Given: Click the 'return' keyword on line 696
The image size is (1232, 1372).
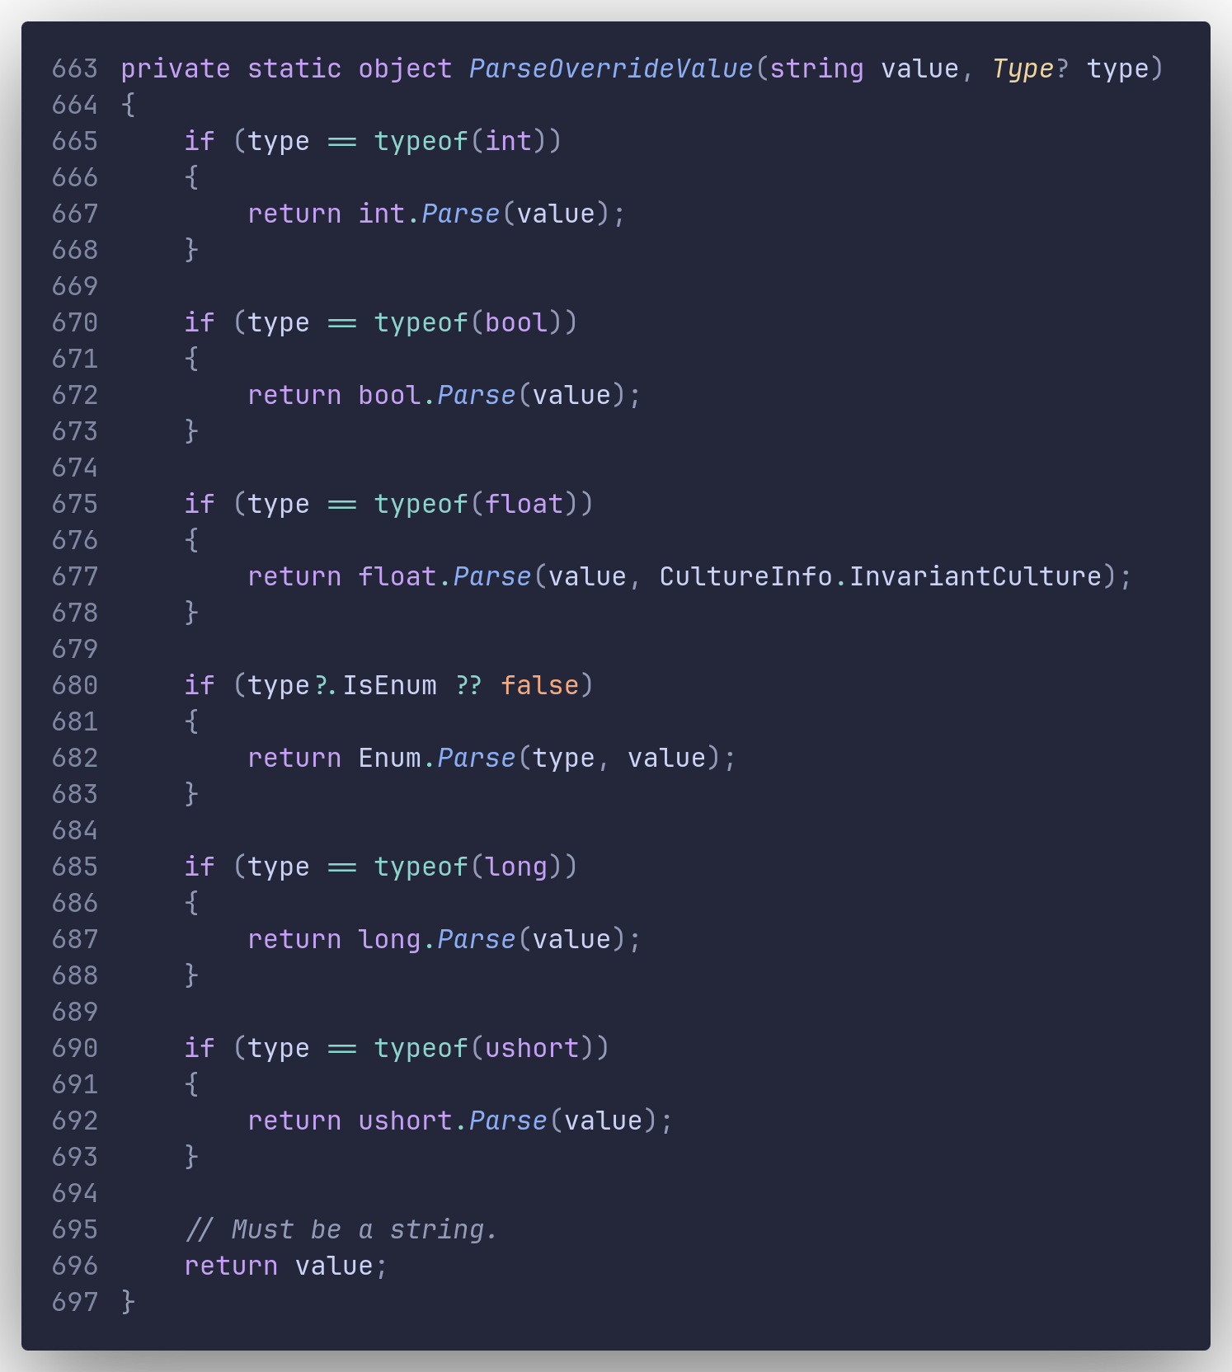Looking at the screenshot, I should pos(231,1266).
